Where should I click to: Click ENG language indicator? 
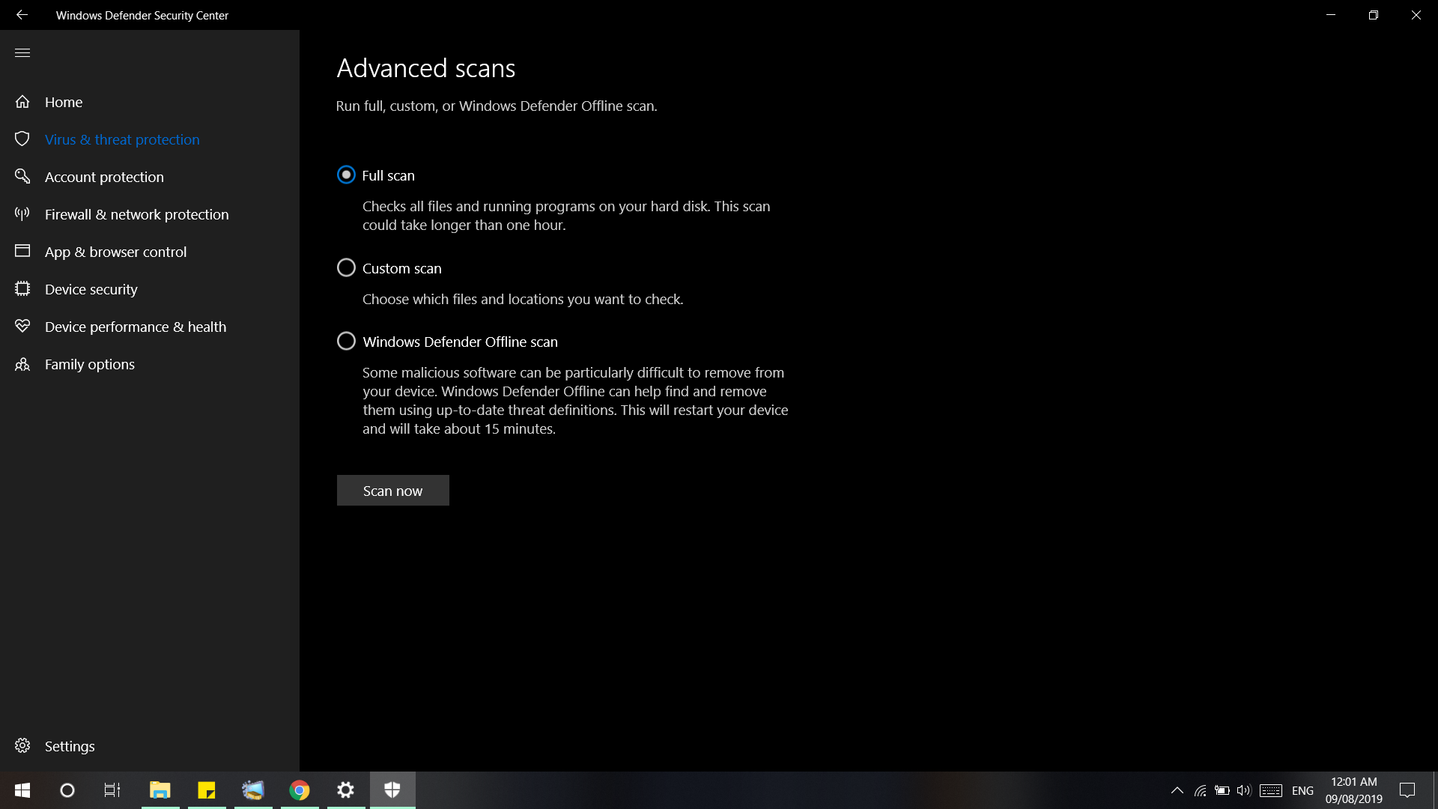coord(1302,791)
